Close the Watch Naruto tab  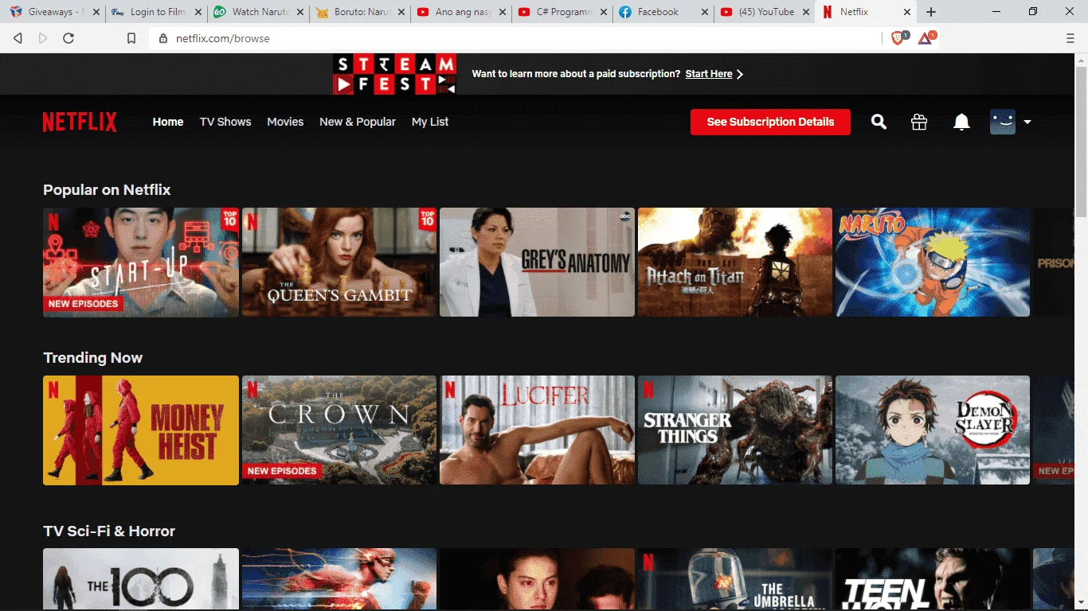299,12
